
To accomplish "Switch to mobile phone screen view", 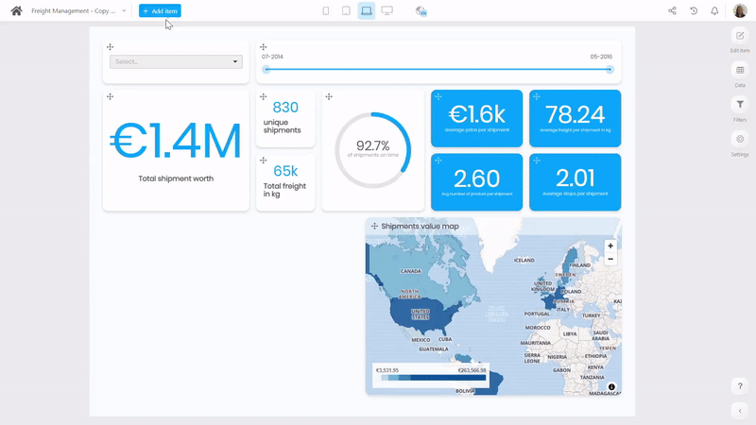I will pos(326,10).
